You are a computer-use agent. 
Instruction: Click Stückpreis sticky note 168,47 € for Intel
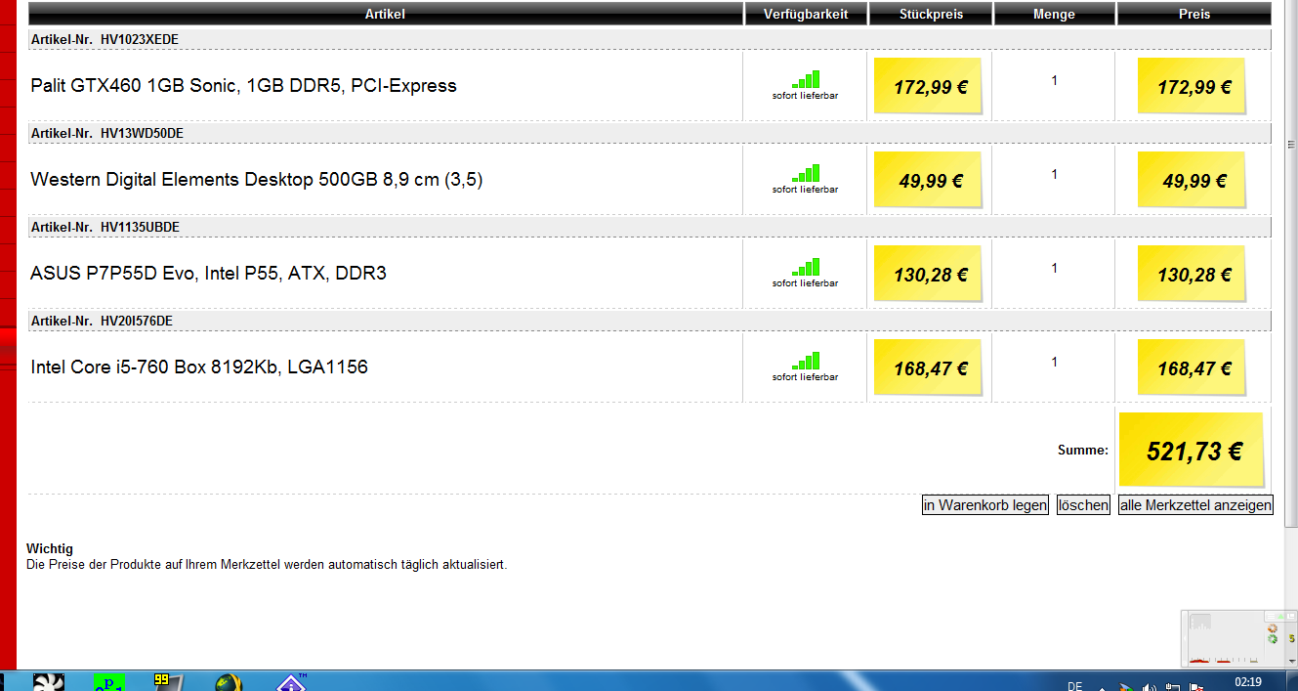click(x=928, y=367)
